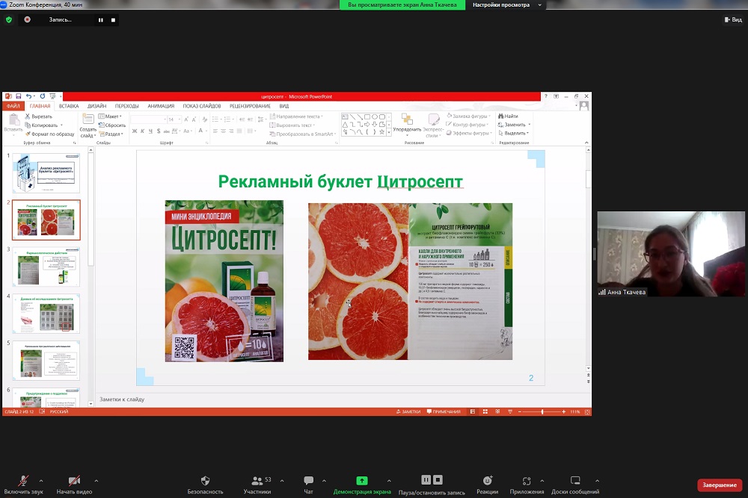Switch to the ВСТАВКА ribbon tab

click(69, 106)
